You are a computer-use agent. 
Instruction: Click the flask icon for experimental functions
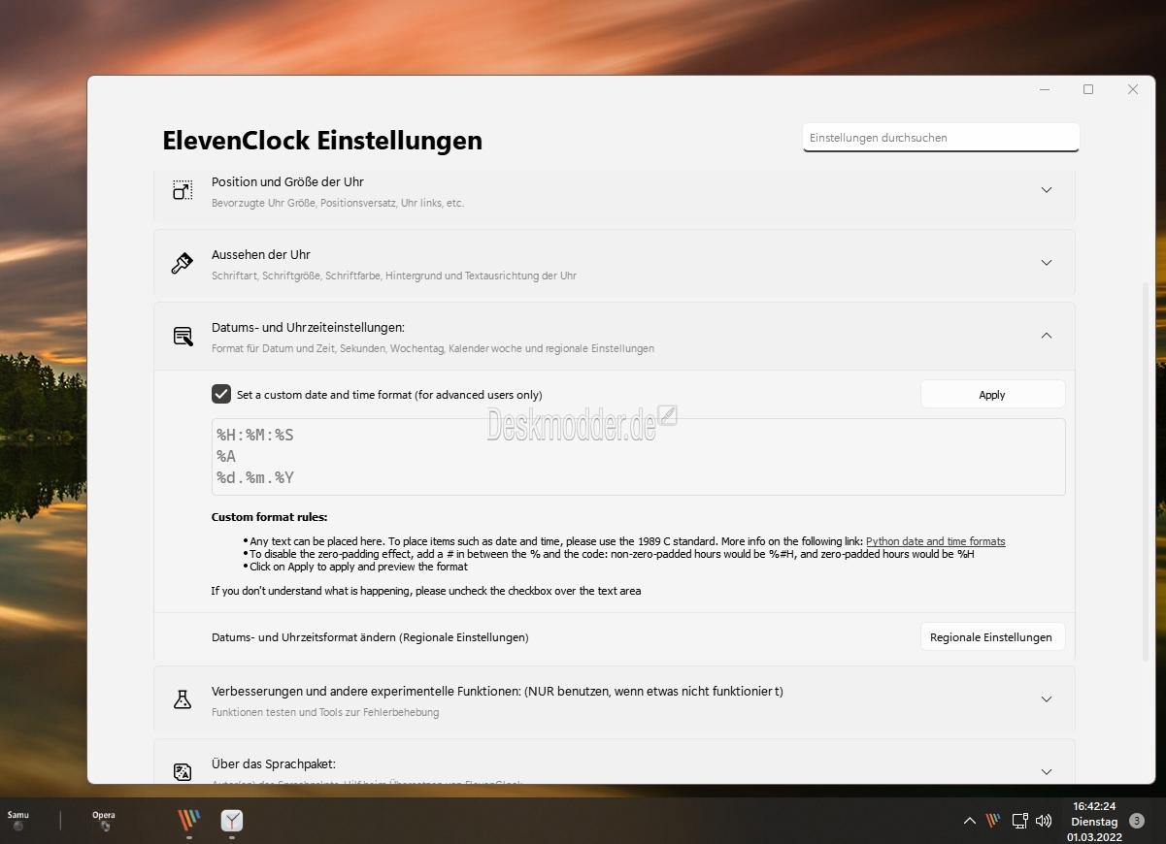click(183, 699)
